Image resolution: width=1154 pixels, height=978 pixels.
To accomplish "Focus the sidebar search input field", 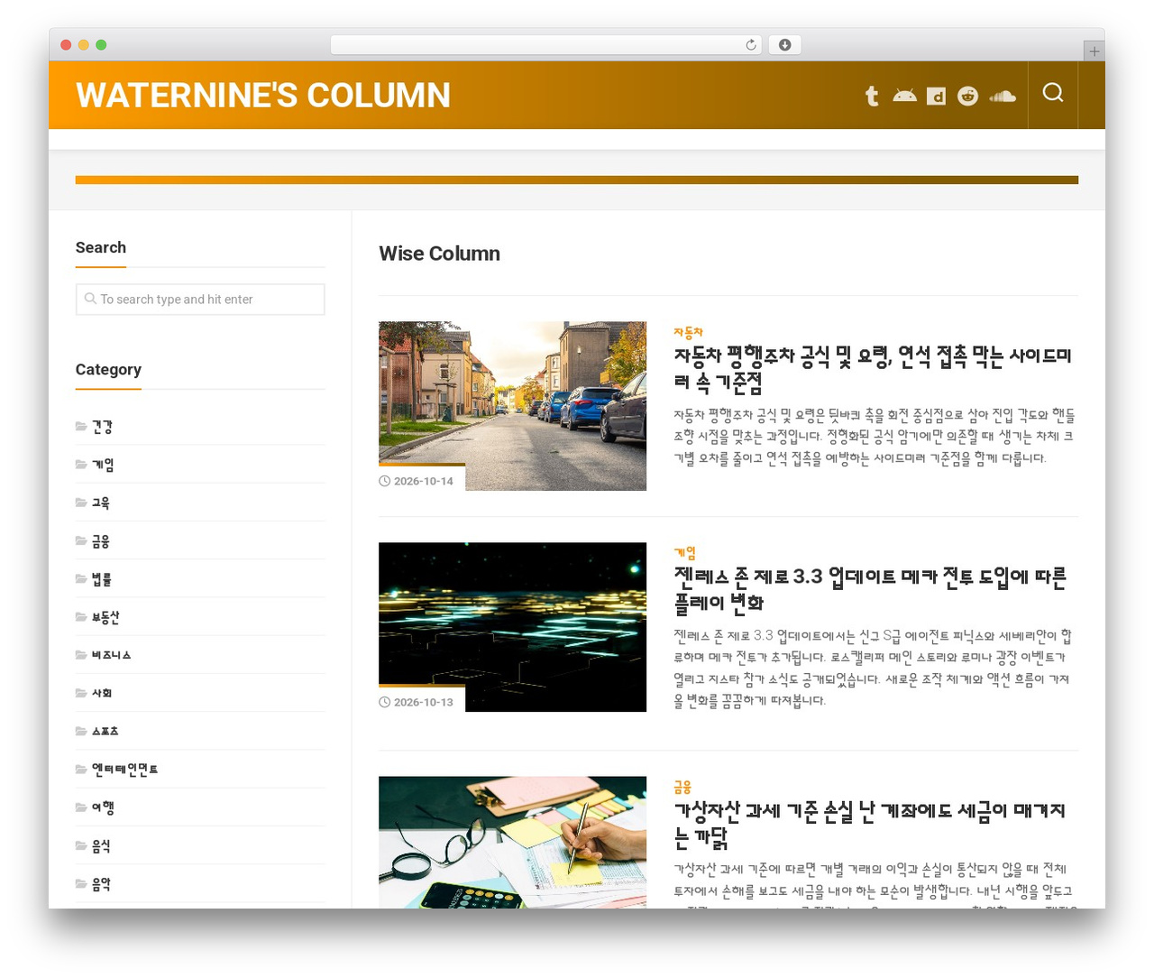I will pos(200,300).
